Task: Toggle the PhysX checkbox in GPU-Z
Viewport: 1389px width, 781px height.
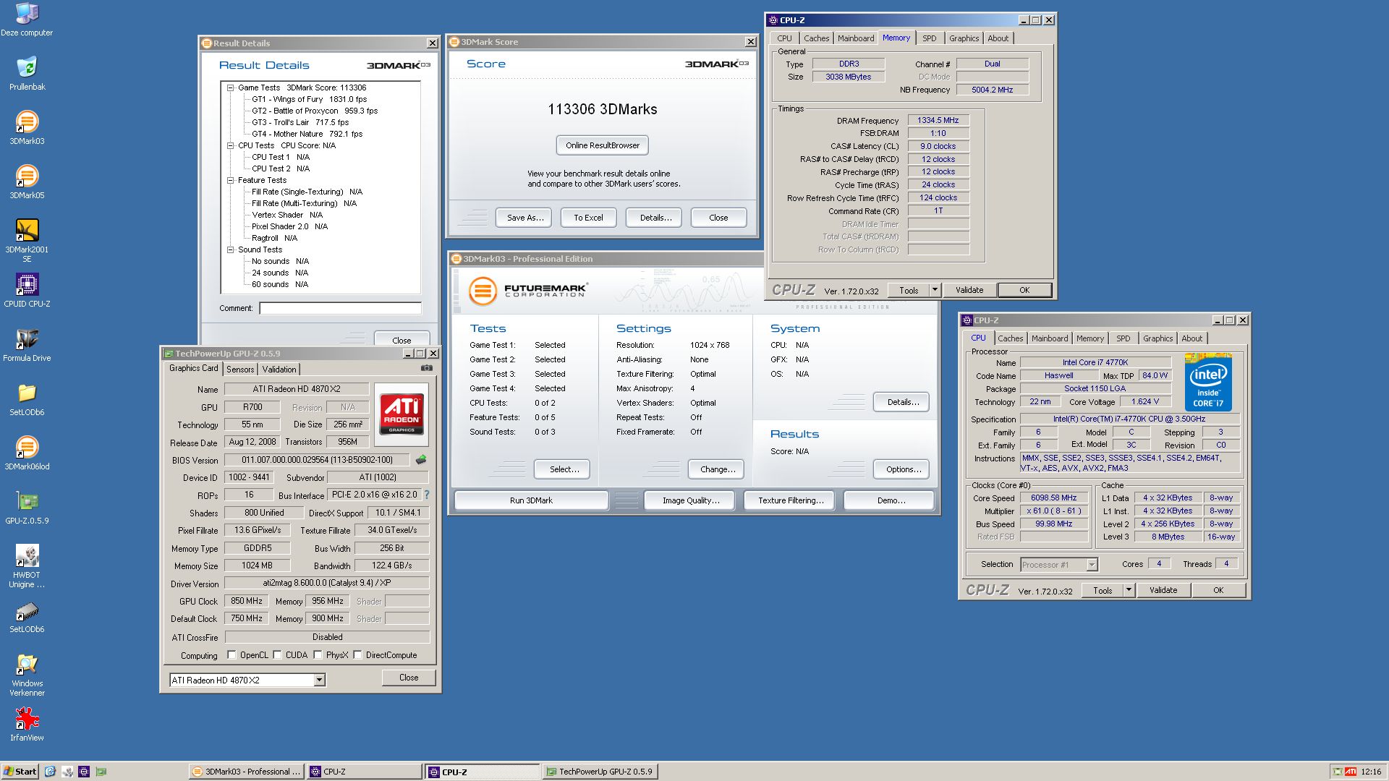Action: tap(318, 655)
